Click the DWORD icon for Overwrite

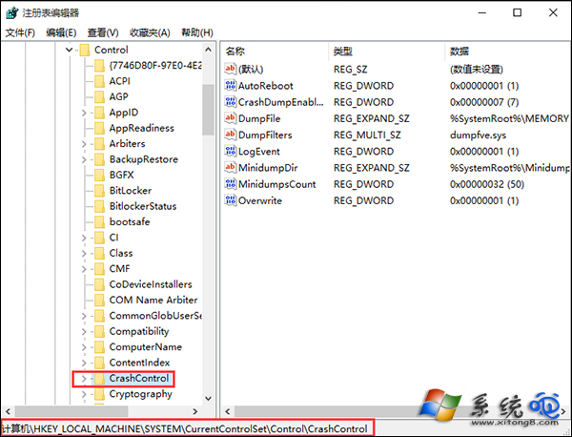point(230,200)
